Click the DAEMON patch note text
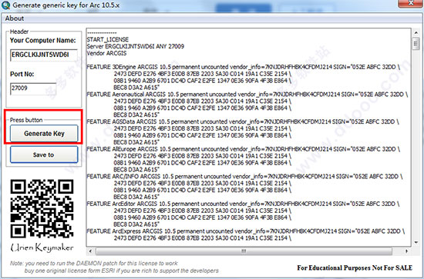Image resolution: width=424 pixels, height=279 pixels. [94, 264]
